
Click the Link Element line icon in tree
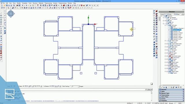[170, 19]
